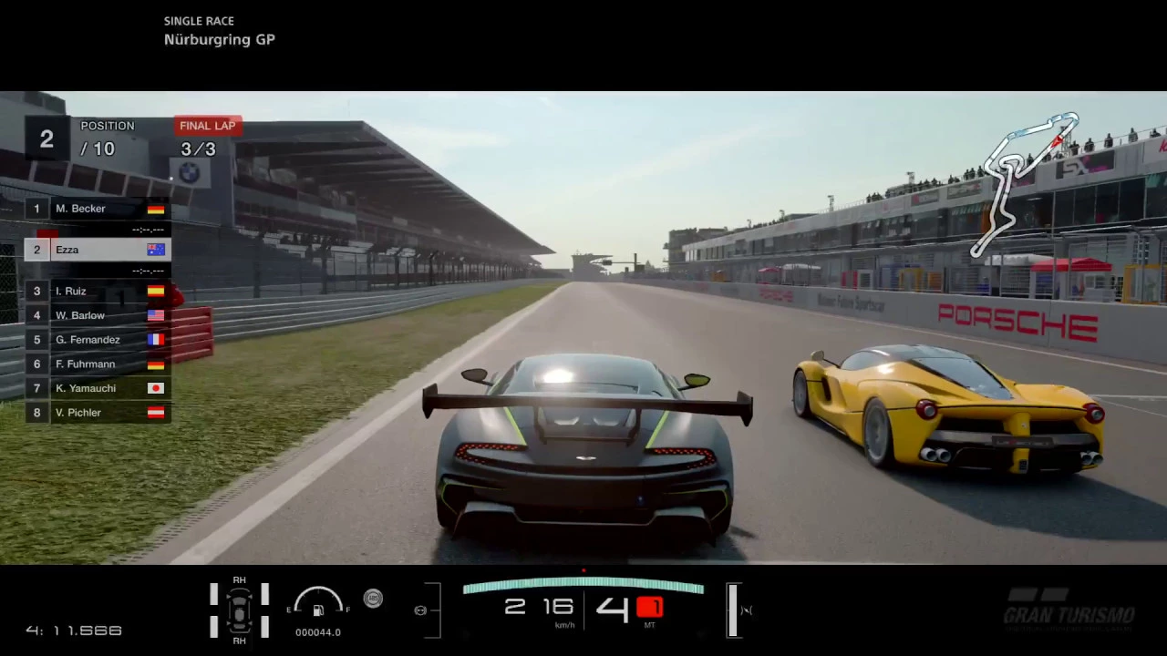The image size is (1167, 656).
Task: Select W. Barlow in the leaderboard
Action: pyautogui.click(x=98, y=315)
